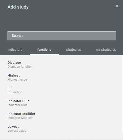Go to the my strategies tab
Screen dimensions: 123x140
(106, 50)
